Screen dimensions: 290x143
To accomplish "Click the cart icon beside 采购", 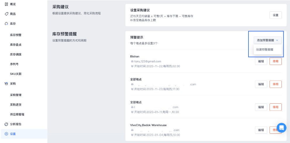I will pos(6,84).
